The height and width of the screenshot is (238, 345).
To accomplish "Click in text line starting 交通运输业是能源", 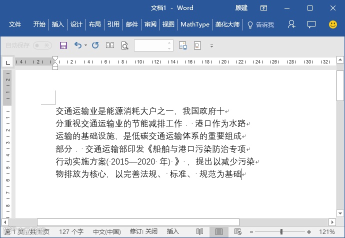I will (140, 111).
